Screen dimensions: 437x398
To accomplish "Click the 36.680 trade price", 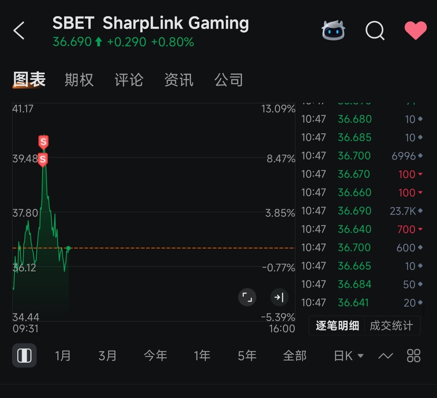I will pos(355,119).
